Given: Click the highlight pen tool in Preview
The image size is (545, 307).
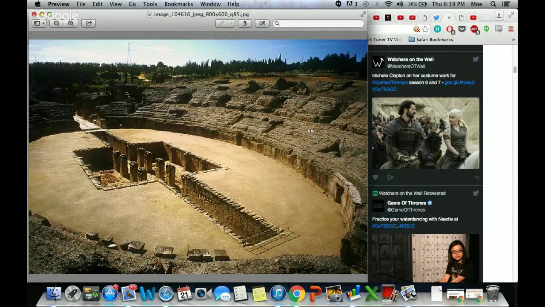Looking at the screenshot, I should (221, 23).
